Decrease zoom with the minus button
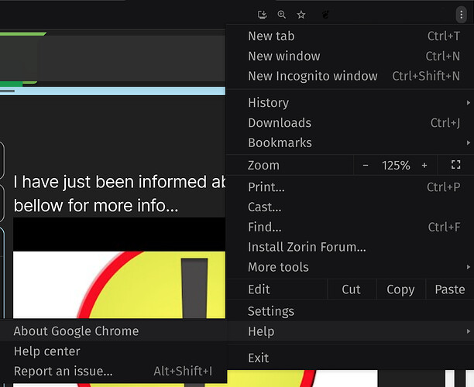 coord(366,166)
